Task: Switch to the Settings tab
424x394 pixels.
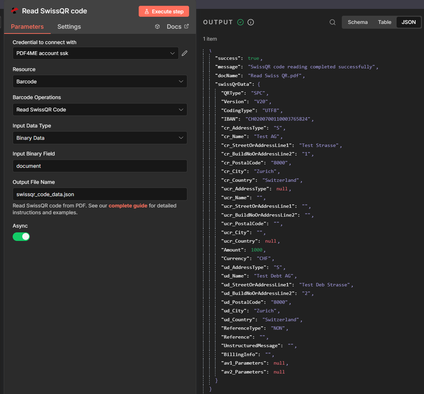Action: pos(69,27)
